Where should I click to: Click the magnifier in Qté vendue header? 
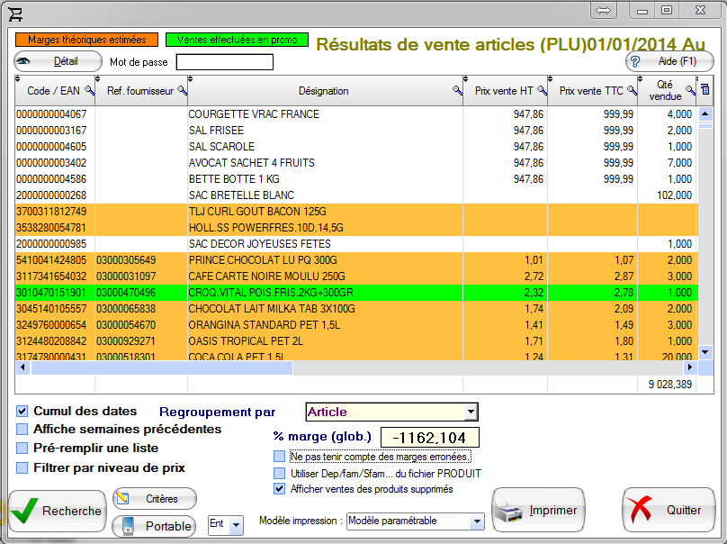(691, 89)
